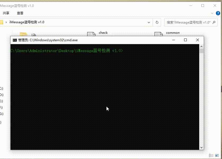Switch Explorer to large icons view
Viewport: 222px width, 159px height.
pyautogui.click(x=217, y=156)
